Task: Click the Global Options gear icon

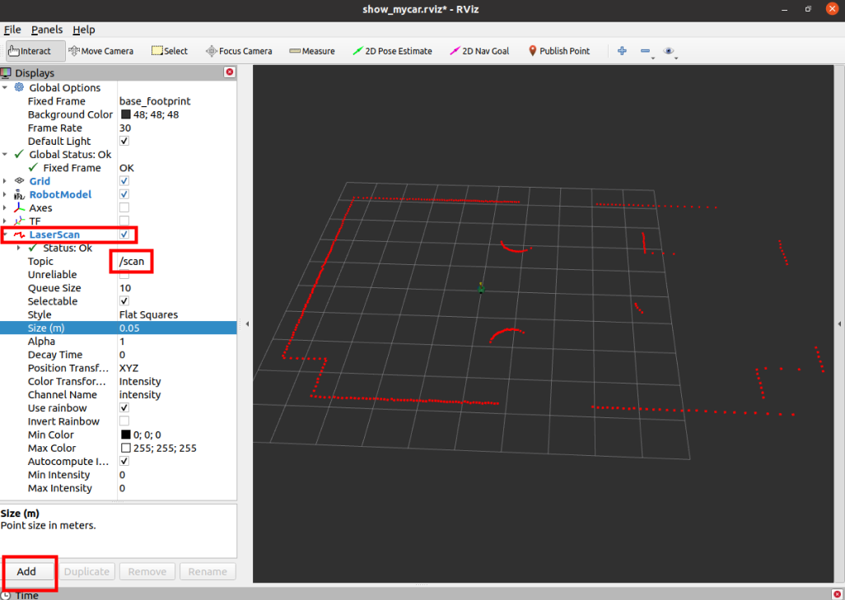Action: [x=20, y=87]
